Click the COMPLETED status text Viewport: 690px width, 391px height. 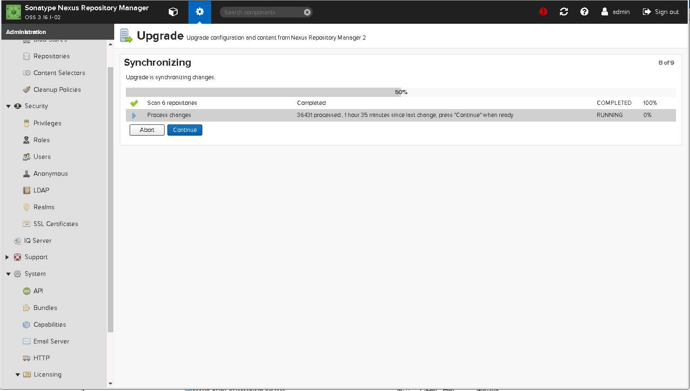click(614, 103)
